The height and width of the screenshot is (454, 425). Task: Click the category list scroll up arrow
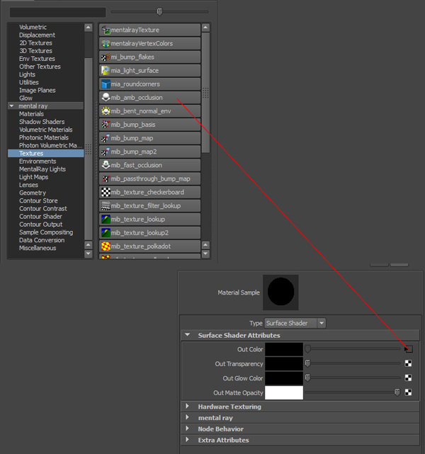(x=89, y=28)
